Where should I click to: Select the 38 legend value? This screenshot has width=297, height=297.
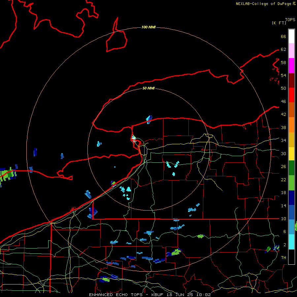coord(283,127)
